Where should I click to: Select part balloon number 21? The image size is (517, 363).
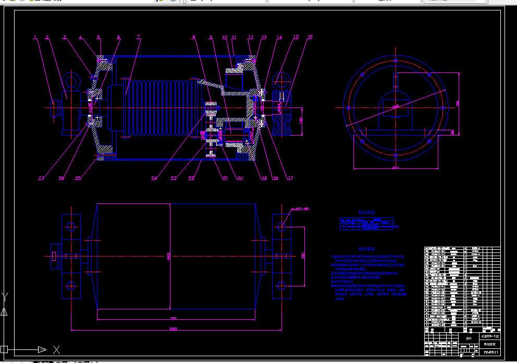(225, 178)
